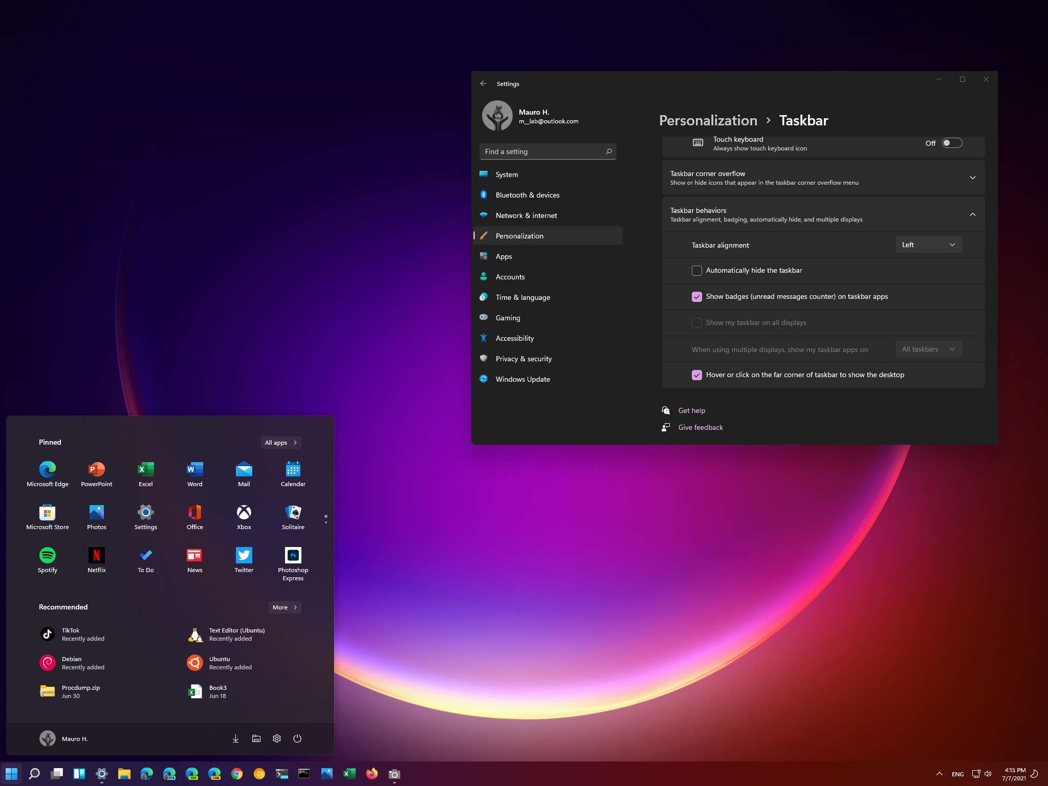Screen dimensions: 1048x786
Task: Open the Give feedback link
Action: pos(700,427)
